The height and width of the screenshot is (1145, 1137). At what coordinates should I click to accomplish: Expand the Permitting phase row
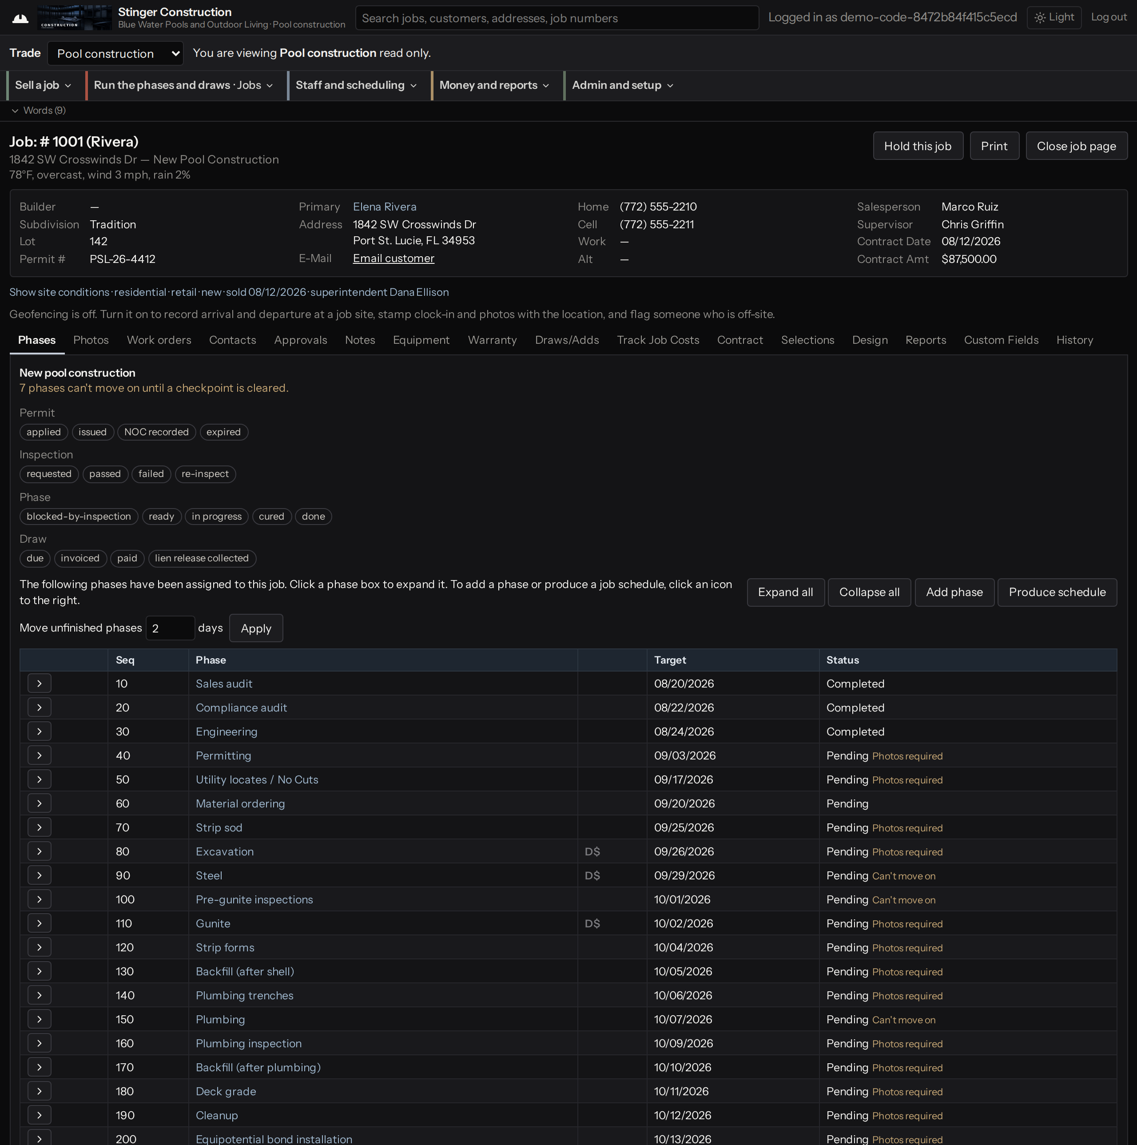click(39, 755)
